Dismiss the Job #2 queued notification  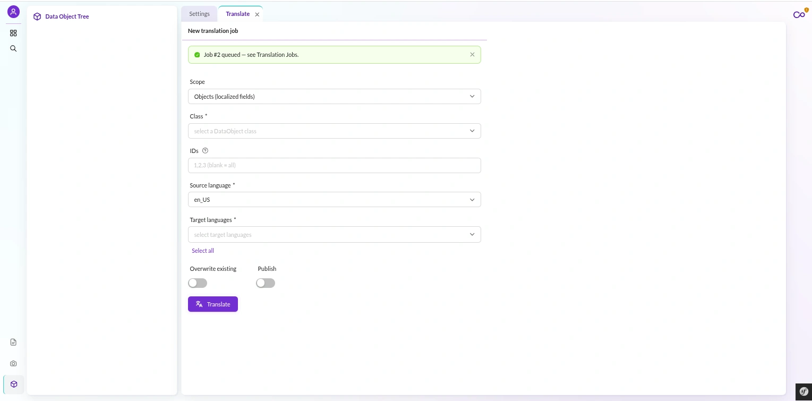coord(472,55)
